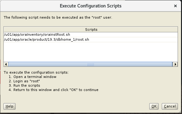
Task: Click step 3 'Run the scripts'
Action: point(24,85)
